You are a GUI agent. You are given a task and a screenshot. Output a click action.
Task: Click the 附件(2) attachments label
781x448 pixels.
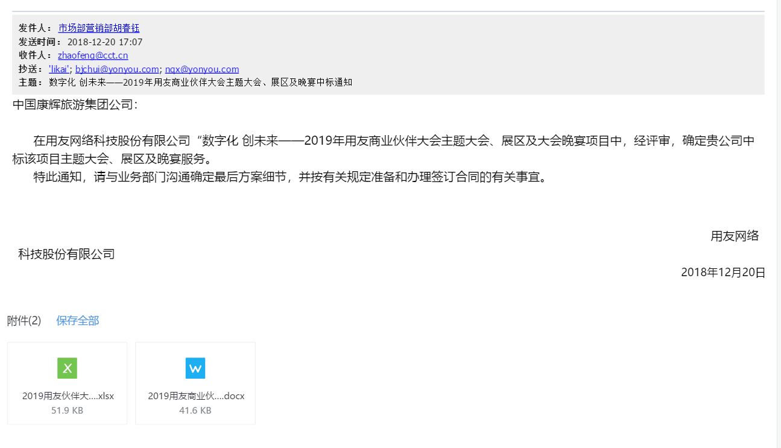(24, 321)
